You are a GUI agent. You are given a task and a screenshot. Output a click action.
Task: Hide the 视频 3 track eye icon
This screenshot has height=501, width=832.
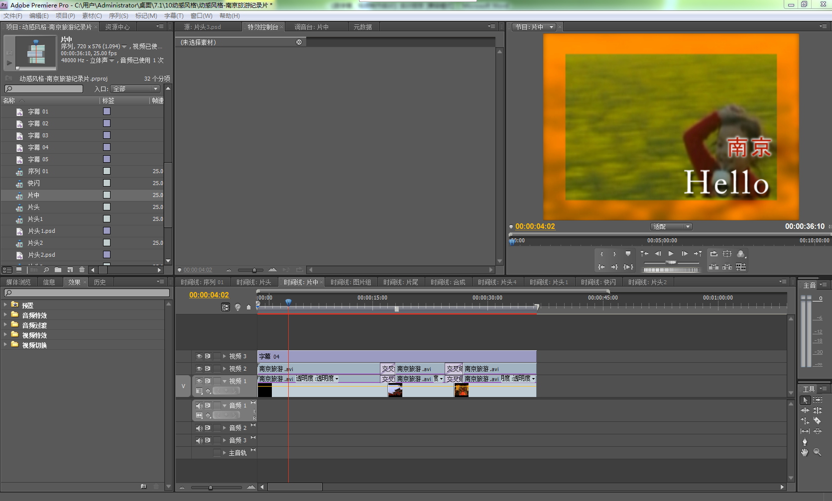199,356
